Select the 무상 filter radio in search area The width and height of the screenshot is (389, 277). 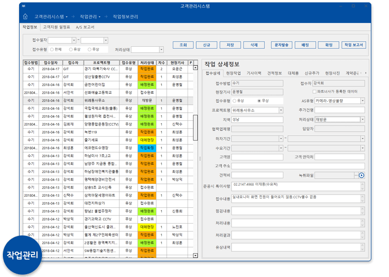tap(89, 49)
